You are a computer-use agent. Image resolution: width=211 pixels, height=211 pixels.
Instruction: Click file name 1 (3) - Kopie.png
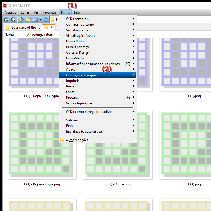tap(118, 184)
